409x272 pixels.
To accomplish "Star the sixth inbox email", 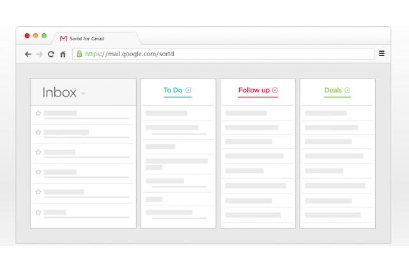I will [x=38, y=212].
